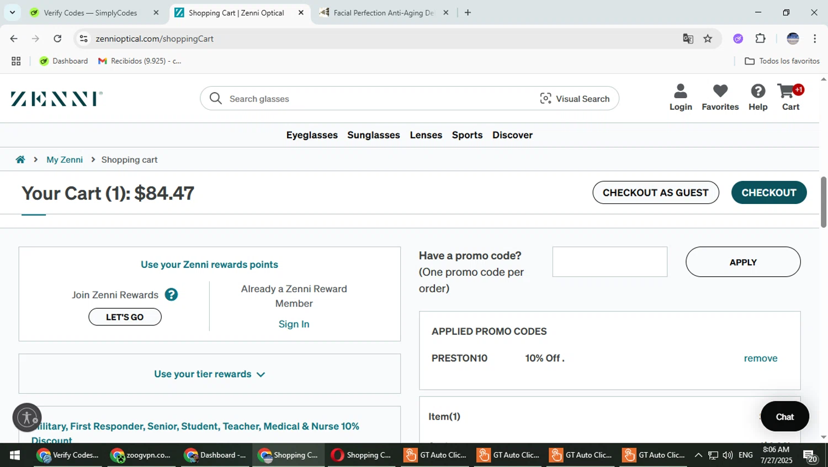Viewport: 828px width, 467px height.
Task: Open Todos los favoritos folder
Action: [x=782, y=61]
